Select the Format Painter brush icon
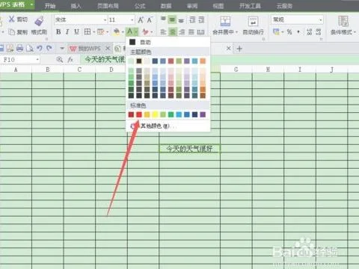Viewport: 359px width, 269px height. [39, 21]
